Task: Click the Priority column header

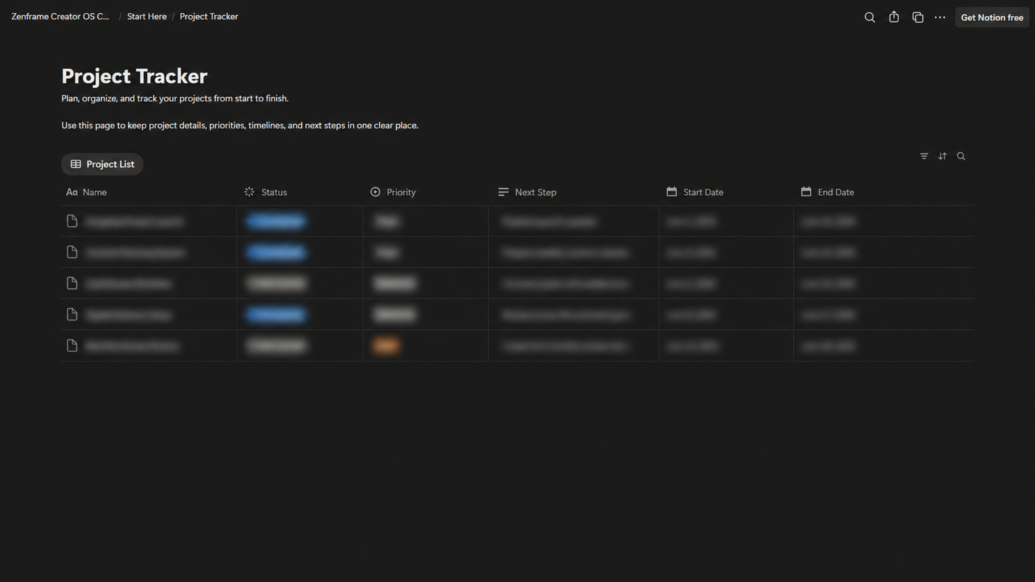Action: [x=393, y=192]
